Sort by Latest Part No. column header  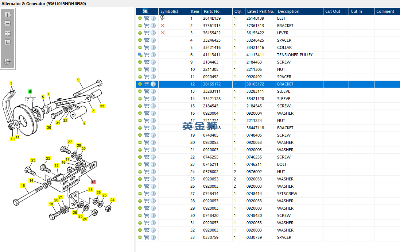tap(260, 11)
